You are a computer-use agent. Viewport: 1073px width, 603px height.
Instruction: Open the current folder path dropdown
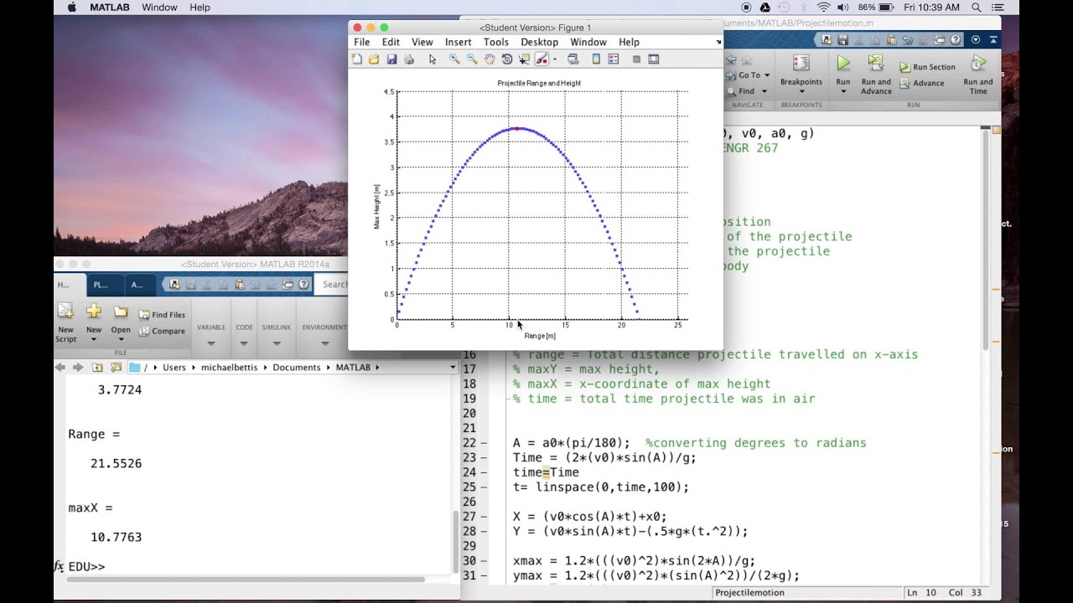tap(453, 367)
